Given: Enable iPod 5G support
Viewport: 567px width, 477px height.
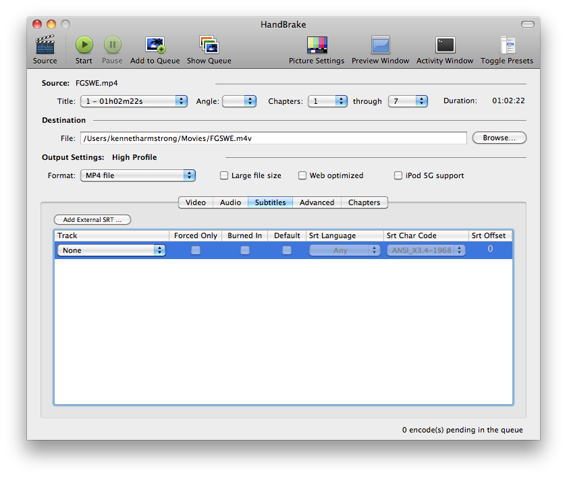Looking at the screenshot, I should 398,175.
